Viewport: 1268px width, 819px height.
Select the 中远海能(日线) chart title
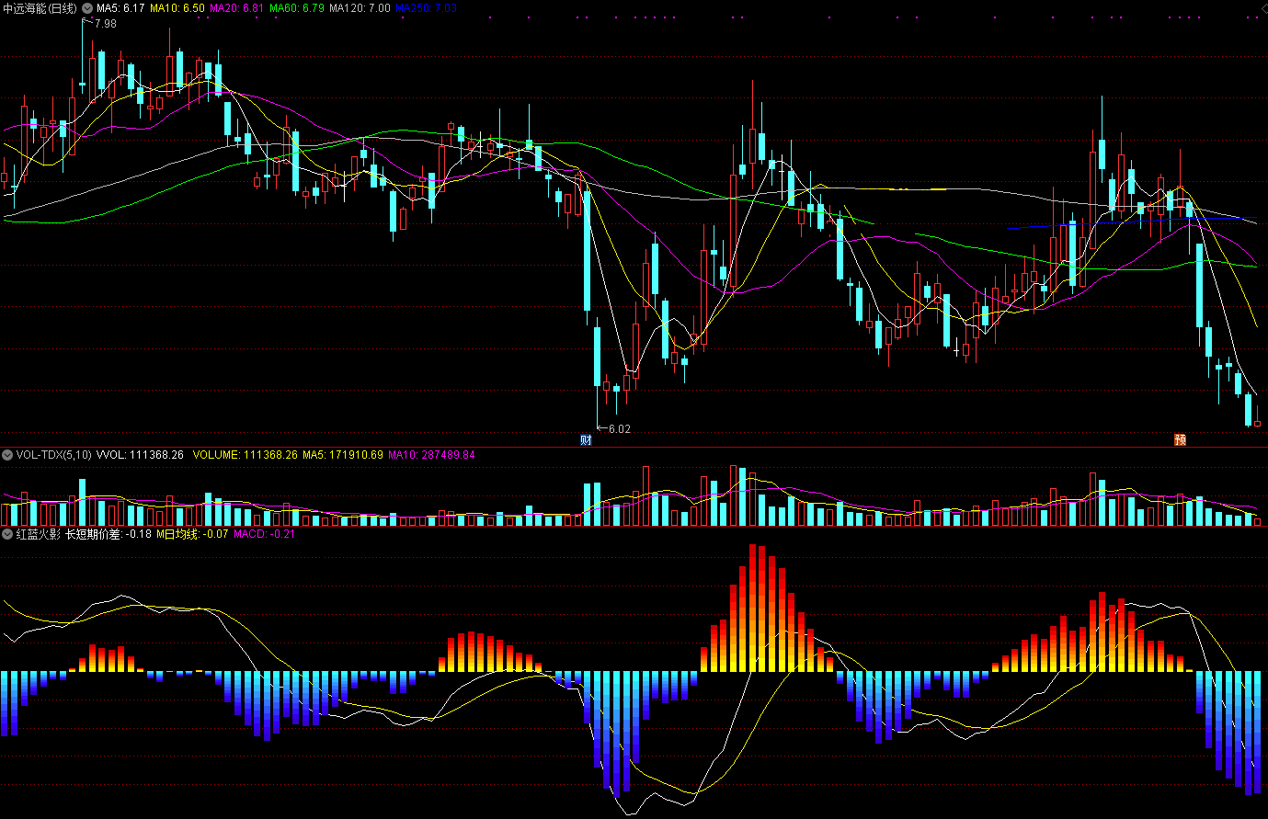[40, 8]
